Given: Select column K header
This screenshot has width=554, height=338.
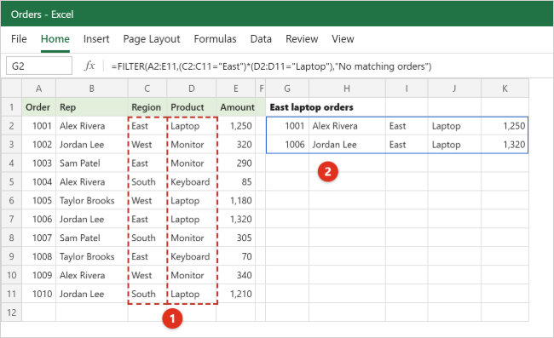Looking at the screenshot, I should (505, 89).
